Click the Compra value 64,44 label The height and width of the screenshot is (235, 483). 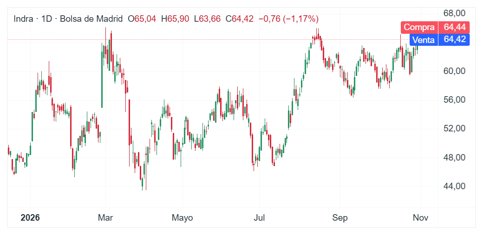click(x=454, y=27)
